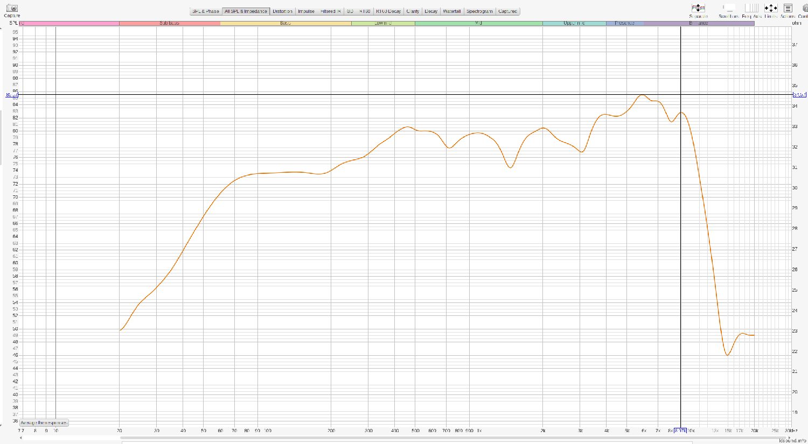Open the Scrollbars toggle icon

point(728,8)
